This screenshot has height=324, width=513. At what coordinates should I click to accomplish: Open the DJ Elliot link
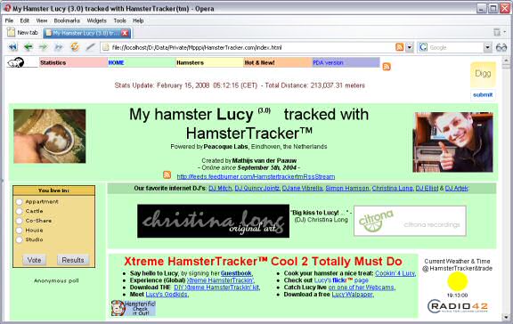pyautogui.click(x=427, y=189)
